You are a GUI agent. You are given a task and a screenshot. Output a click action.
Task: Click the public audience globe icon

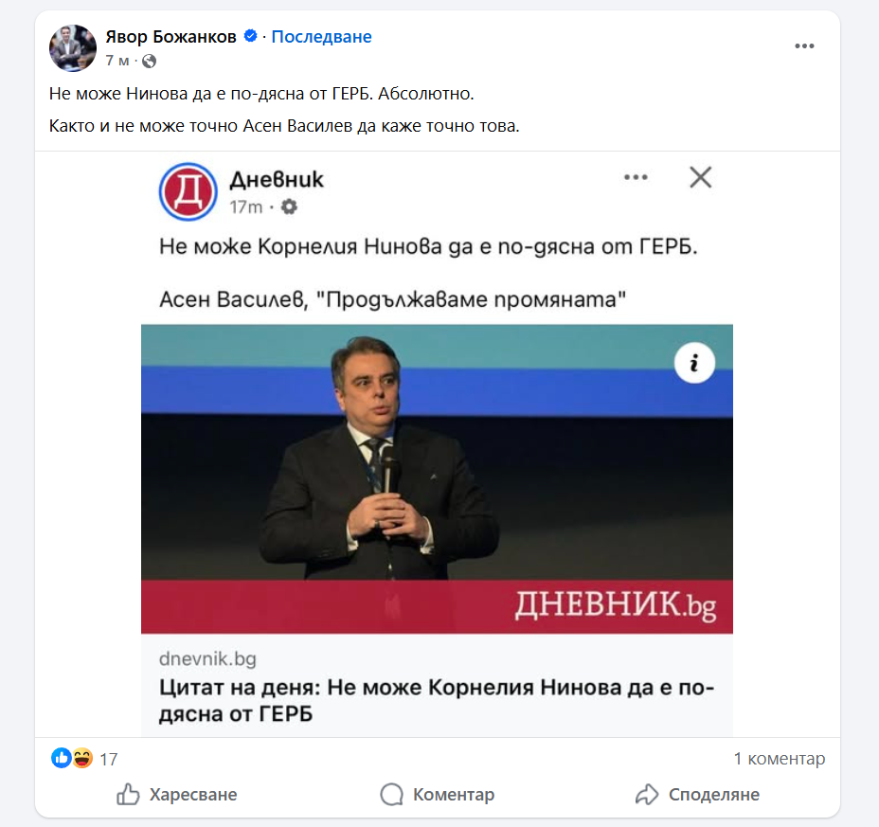[x=149, y=61]
